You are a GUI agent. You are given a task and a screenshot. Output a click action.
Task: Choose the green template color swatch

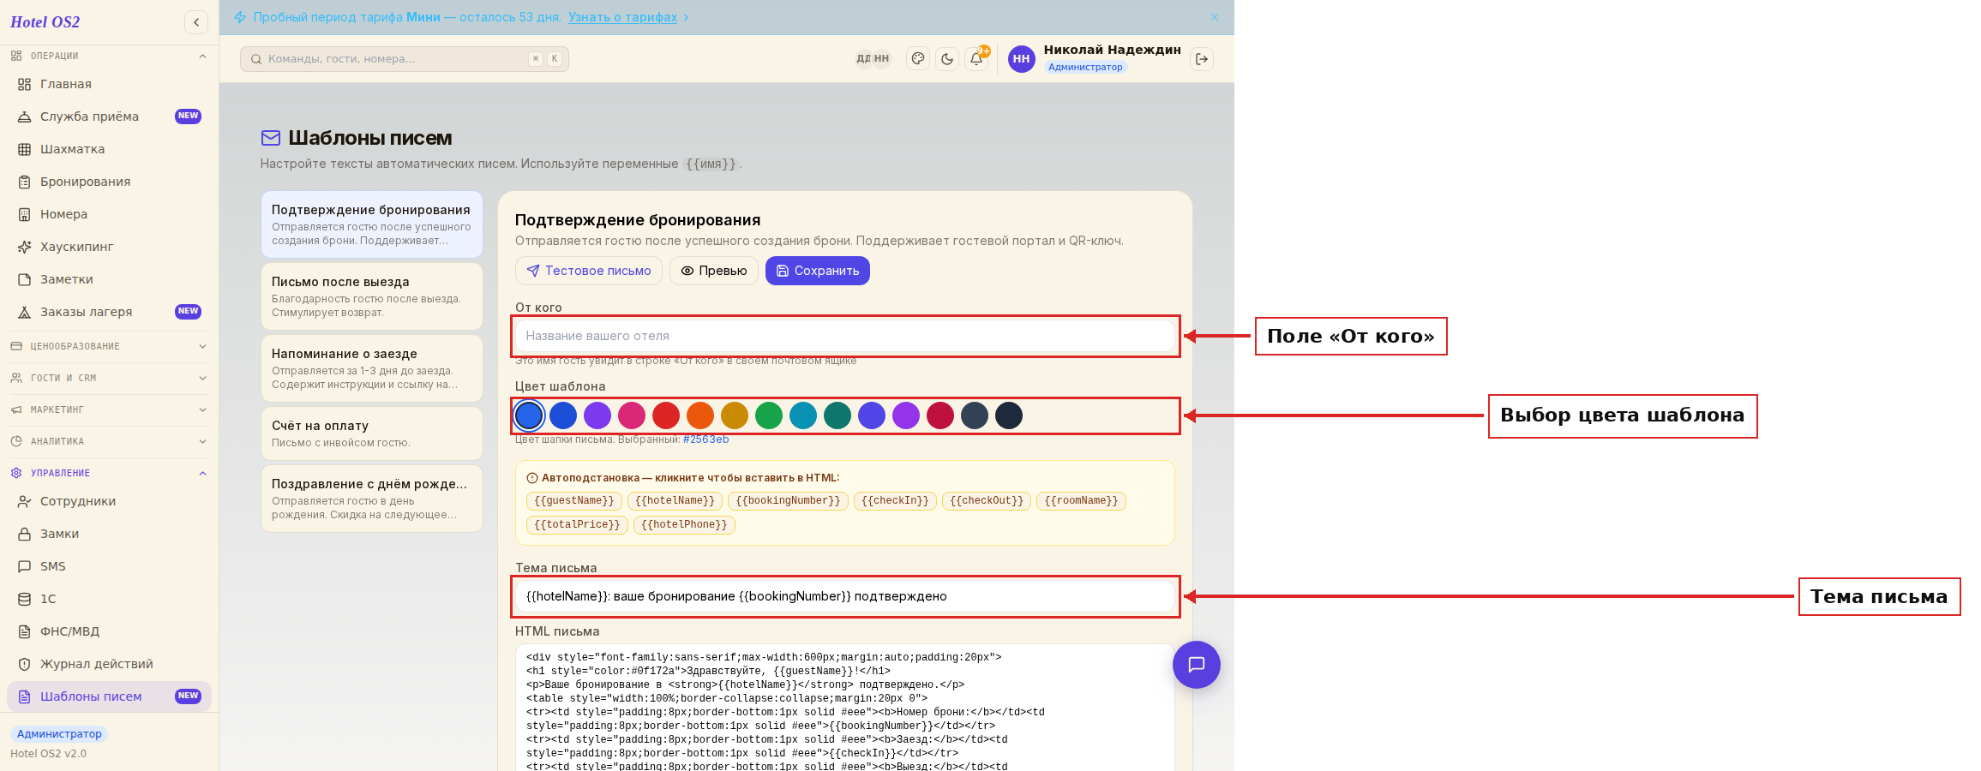pyautogui.click(x=769, y=415)
